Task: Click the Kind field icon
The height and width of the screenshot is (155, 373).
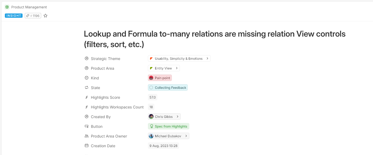Action: coord(87,78)
